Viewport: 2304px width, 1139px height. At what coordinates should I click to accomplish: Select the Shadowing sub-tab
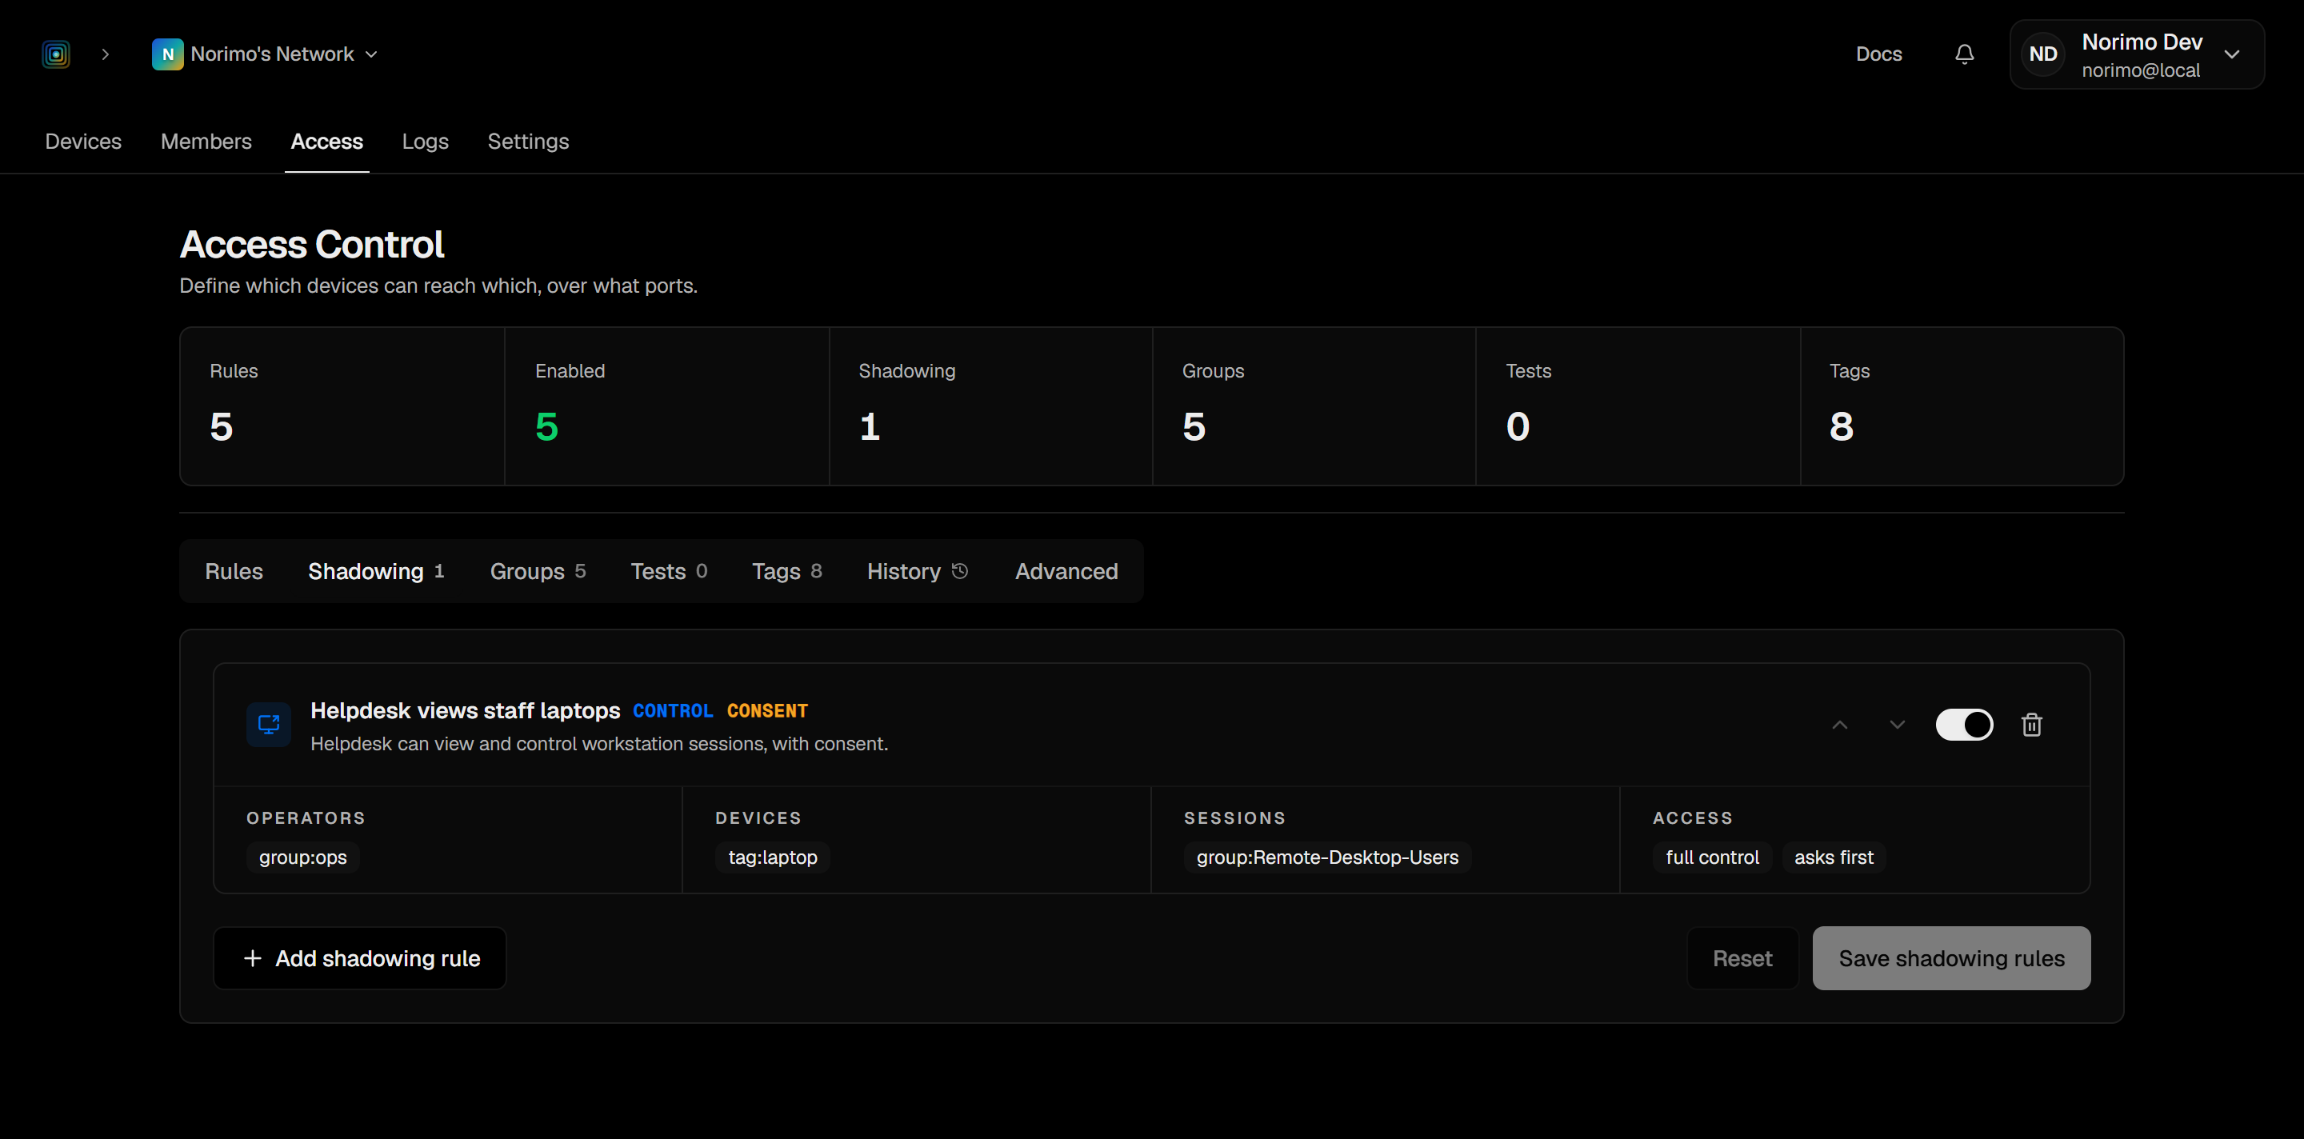(376, 571)
